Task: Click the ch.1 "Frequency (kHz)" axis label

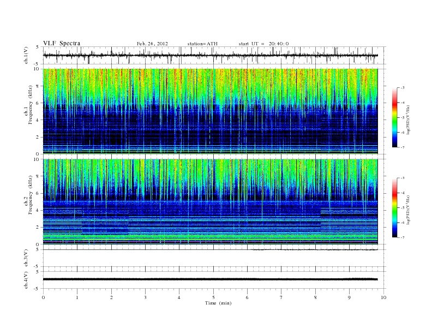Action: [x=31, y=105]
